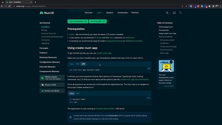Click the browser address bar URL
Viewport: 222px width, 125px height.
tap(31, 6)
